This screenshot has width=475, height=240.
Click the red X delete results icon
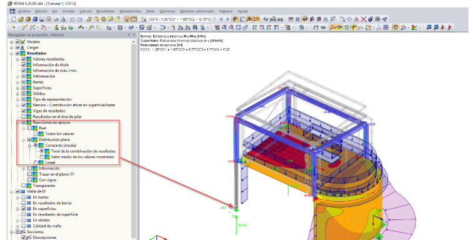(364, 19)
